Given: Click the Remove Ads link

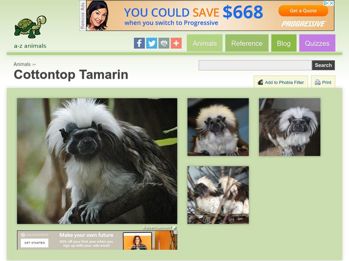Looking at the screenshot, I should 82,16.
